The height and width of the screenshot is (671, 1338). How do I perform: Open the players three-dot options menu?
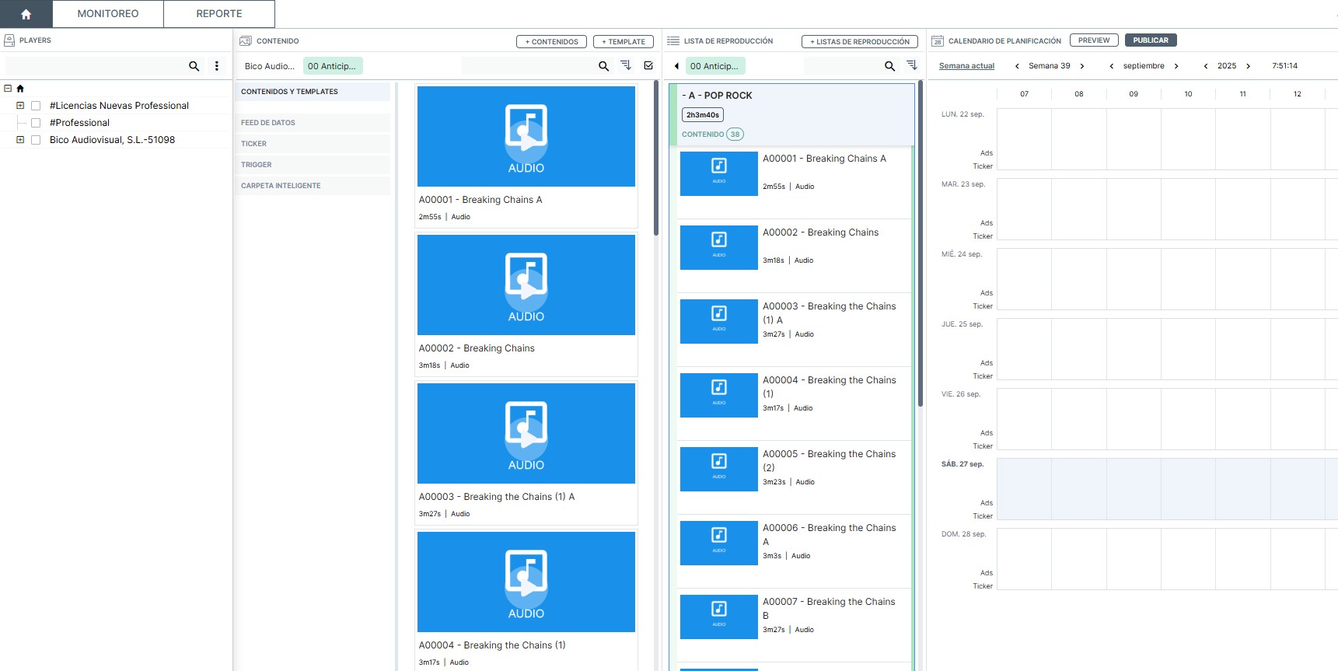[217, 66]
